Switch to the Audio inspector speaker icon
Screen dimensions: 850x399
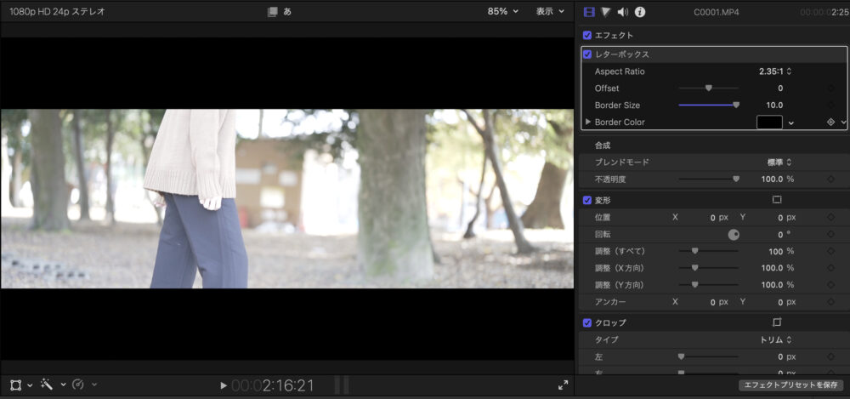pyautogui.click(x=622, y=12)
